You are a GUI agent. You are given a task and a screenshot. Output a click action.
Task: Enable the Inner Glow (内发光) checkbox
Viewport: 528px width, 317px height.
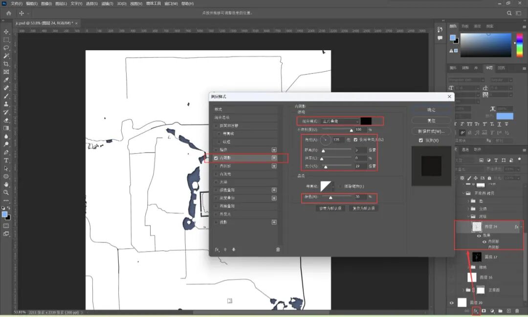[216, 174]
